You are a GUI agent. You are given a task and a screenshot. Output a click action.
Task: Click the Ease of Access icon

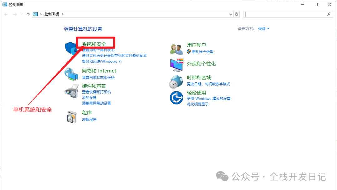click(176, 98)
